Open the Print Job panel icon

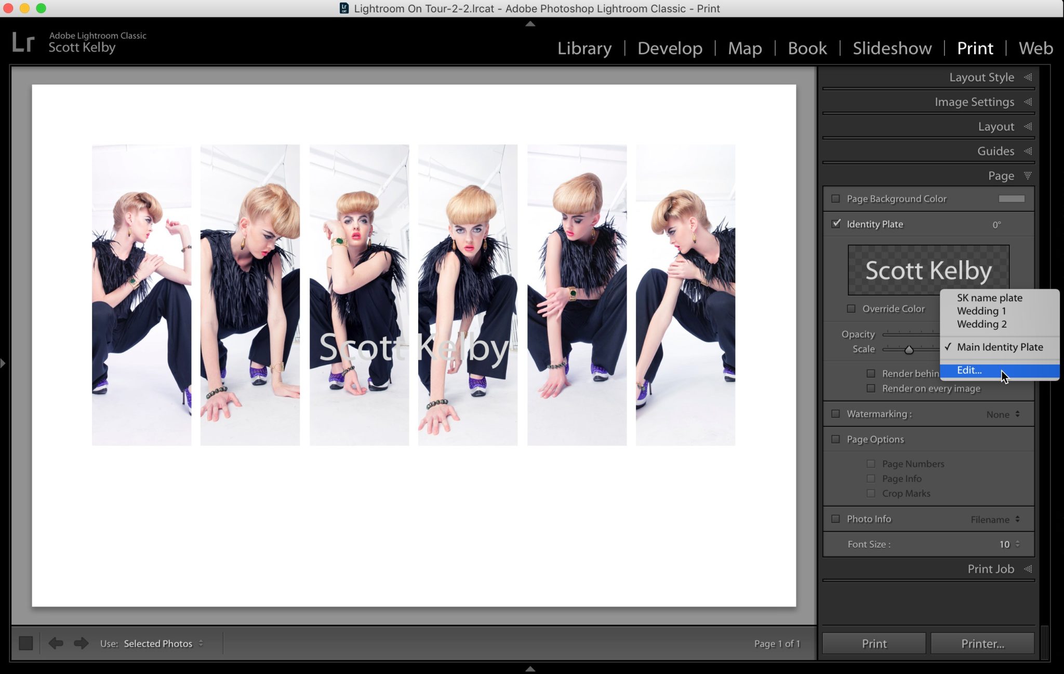(x=1028, y=569)
